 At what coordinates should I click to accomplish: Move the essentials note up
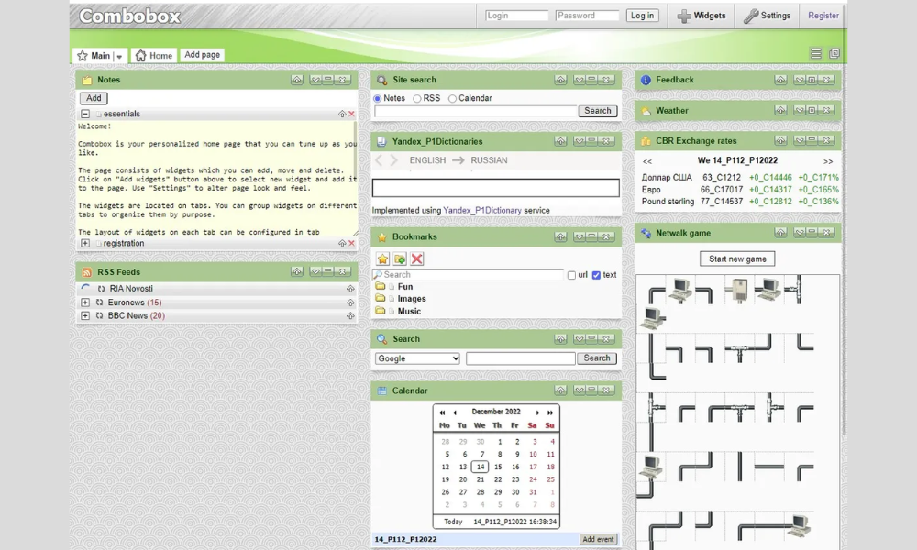click(342, 114)
